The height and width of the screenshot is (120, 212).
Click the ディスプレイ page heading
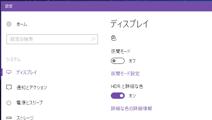(130, 24)
